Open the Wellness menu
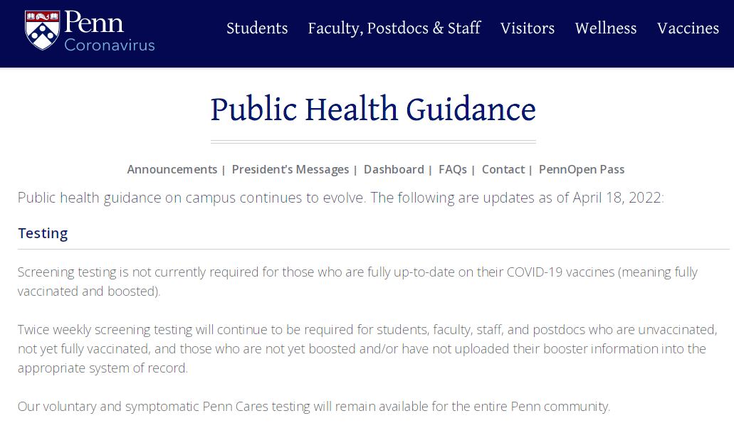This screenshot has width=734, height=428. (606, 28)
